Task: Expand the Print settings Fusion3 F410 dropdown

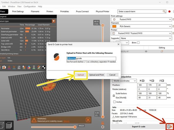Action: click(x=141, y=19)
